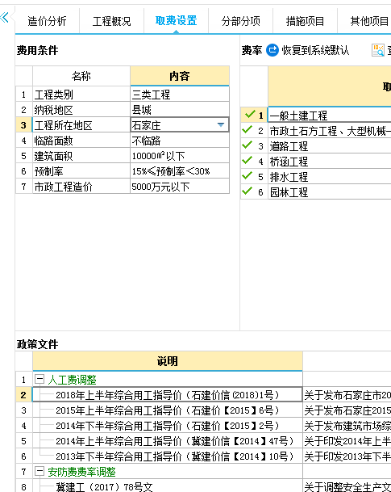Click the 临路面数 name cell

tap(81, 141)
